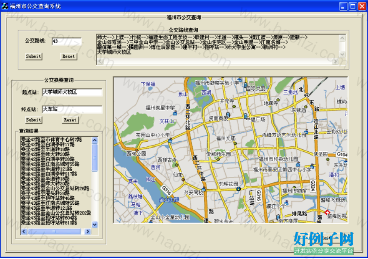This screenshot has height=259, width=368.
Task: Click the round marker beside 东辉花园
Action: (x=239, y=189)
